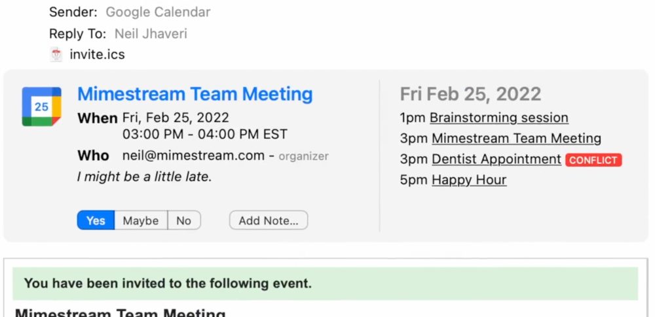Click the Google Calendar 25 icon
655x317 pixels.
tap(41, 107)
